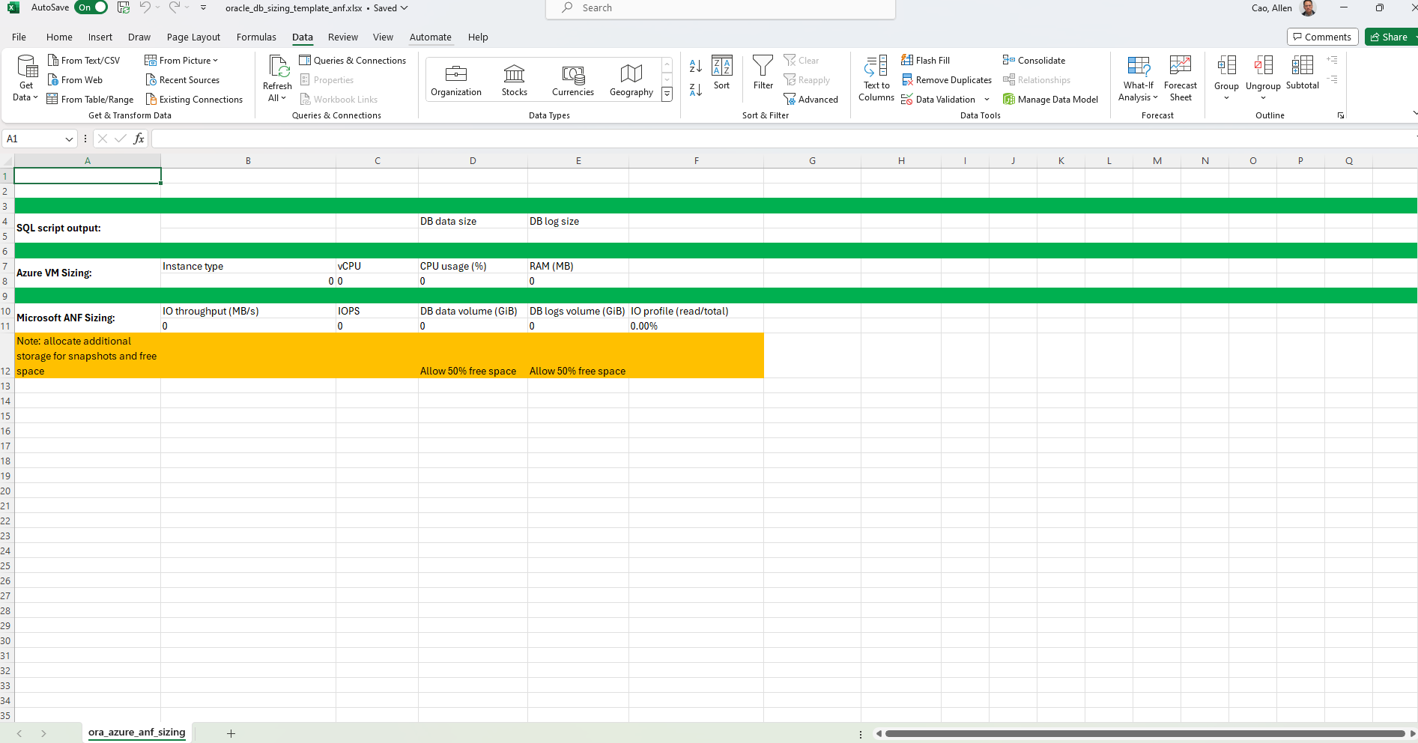Open the Page Layout tab
Image resolution: width=1418 pixels, height=743 pixels.
coord(193,37)
